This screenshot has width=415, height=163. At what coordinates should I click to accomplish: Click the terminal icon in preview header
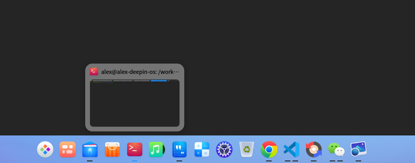pyautogui.click(x=94, y=72)
